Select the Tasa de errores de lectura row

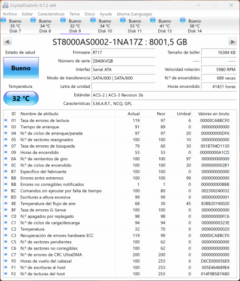[117, 120]
